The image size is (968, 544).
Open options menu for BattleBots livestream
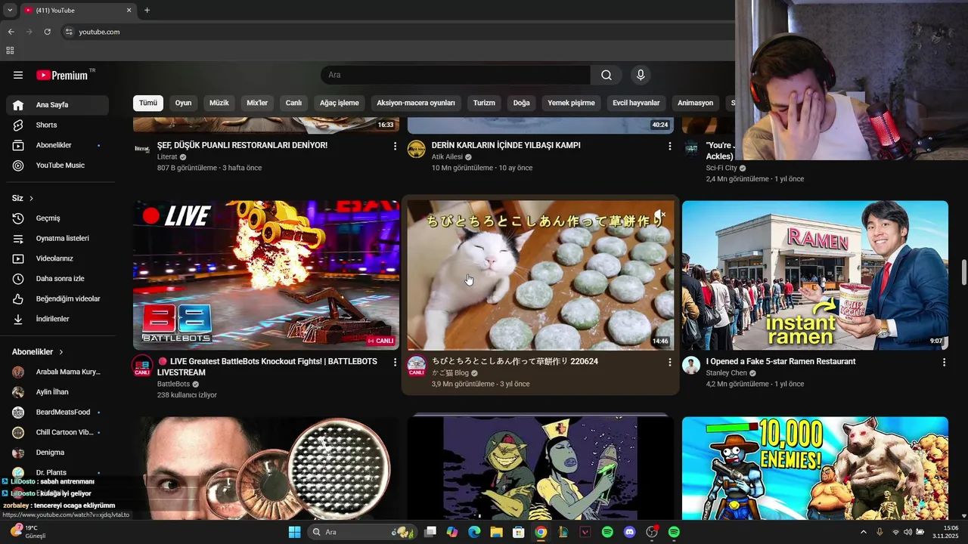(x=395, y=362)
